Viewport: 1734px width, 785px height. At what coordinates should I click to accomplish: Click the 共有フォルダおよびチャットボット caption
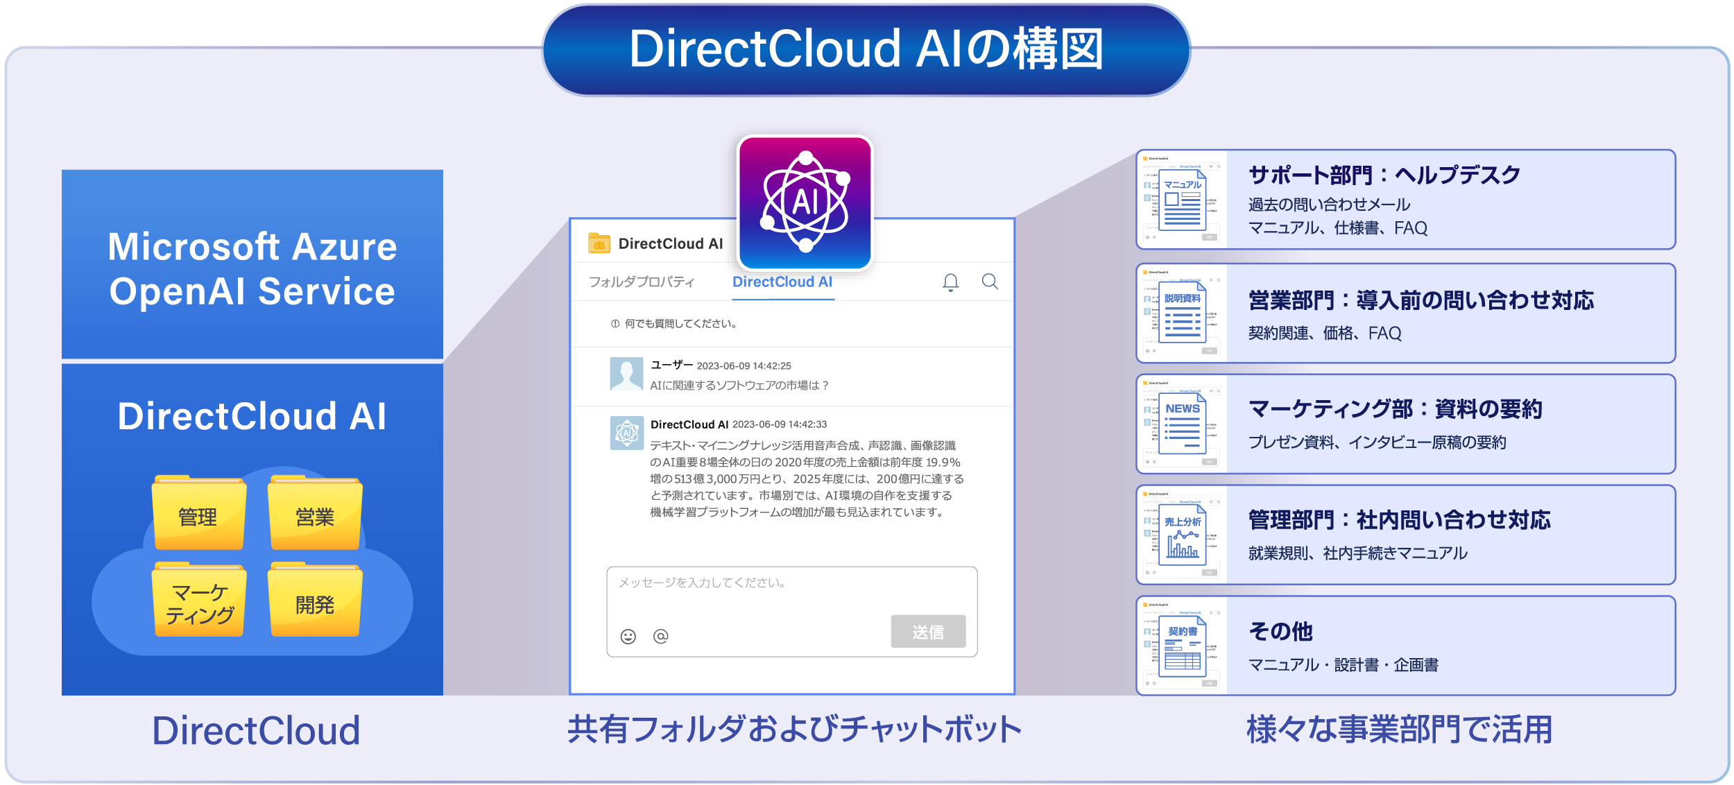click(x=795, y=730)
